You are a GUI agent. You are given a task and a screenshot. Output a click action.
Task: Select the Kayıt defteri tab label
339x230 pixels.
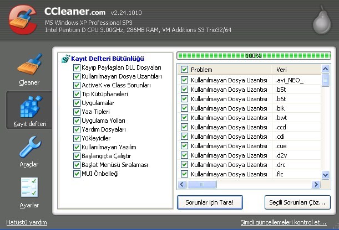(30, 124)
